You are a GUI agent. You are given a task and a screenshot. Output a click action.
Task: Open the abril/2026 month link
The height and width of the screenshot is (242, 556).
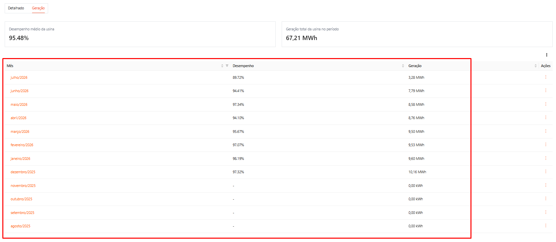(x=18, y=118)
